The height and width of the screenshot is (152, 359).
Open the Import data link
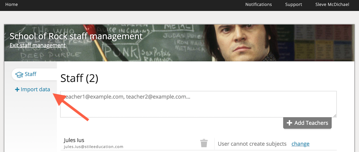tap(32, 89)
